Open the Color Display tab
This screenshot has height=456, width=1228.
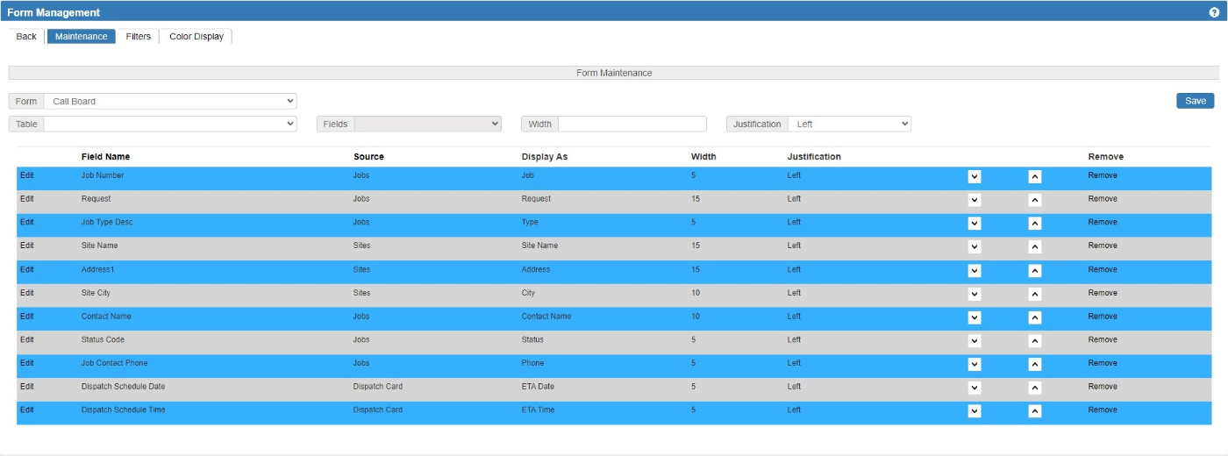[x=196, y=37]
